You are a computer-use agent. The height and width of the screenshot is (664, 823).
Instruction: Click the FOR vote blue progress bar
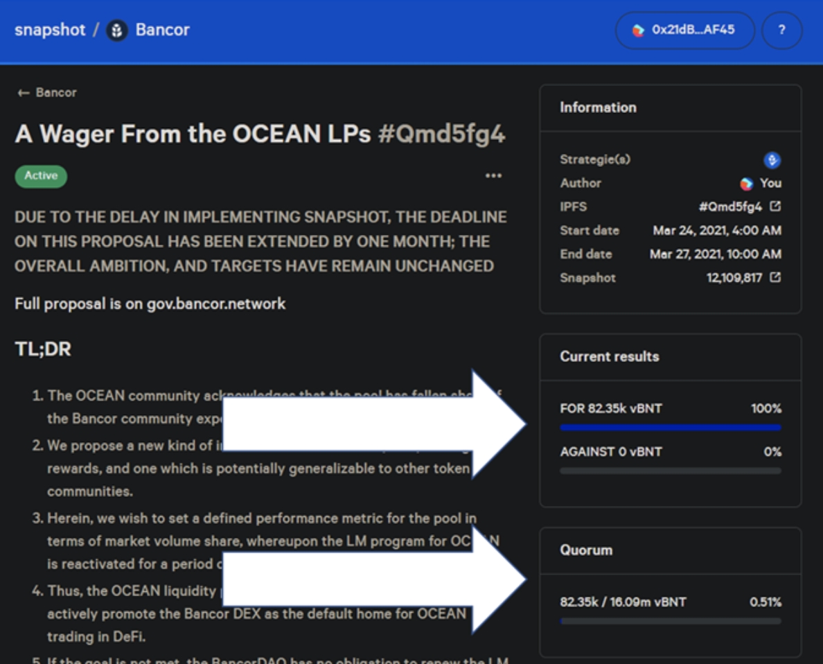click(x=670, y=428)
